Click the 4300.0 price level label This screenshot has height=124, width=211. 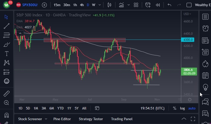[x=188, y=40]
